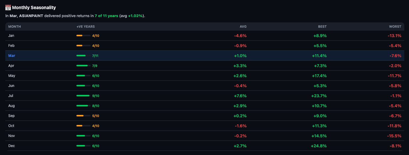Click the ASIANPAINT ticker in the summary
This screenshot has width=409, height=155.
pos(31,16)
